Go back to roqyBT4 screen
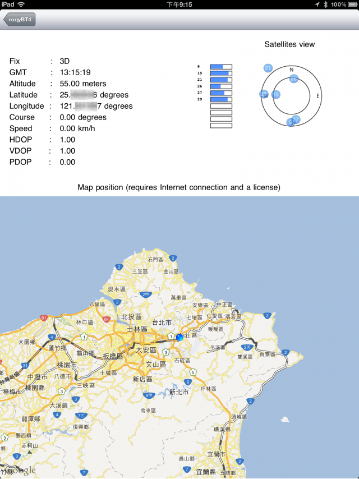359x479 pixels. 20,20
